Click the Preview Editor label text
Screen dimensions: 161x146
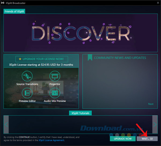[27, 101]
